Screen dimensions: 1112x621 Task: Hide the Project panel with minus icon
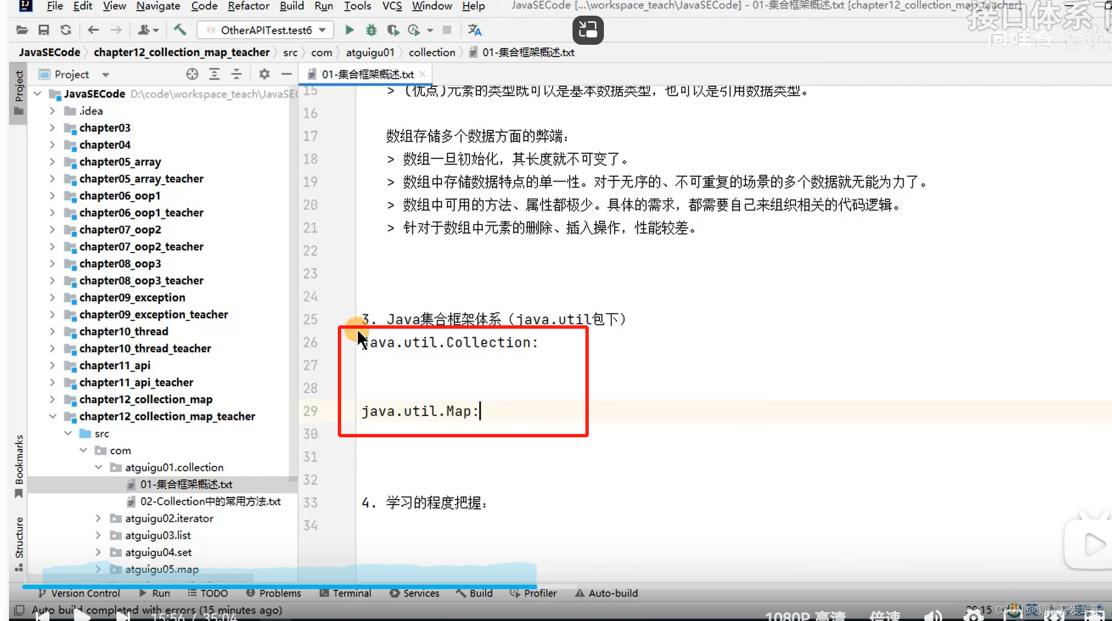pos(286,74)
